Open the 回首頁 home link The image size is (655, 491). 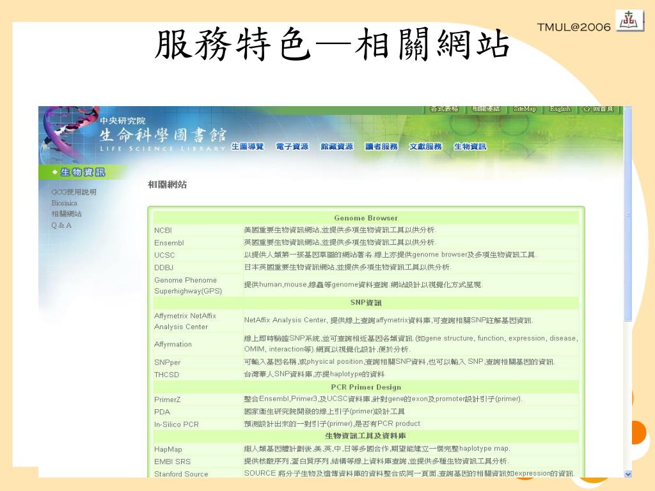[598, 109]
